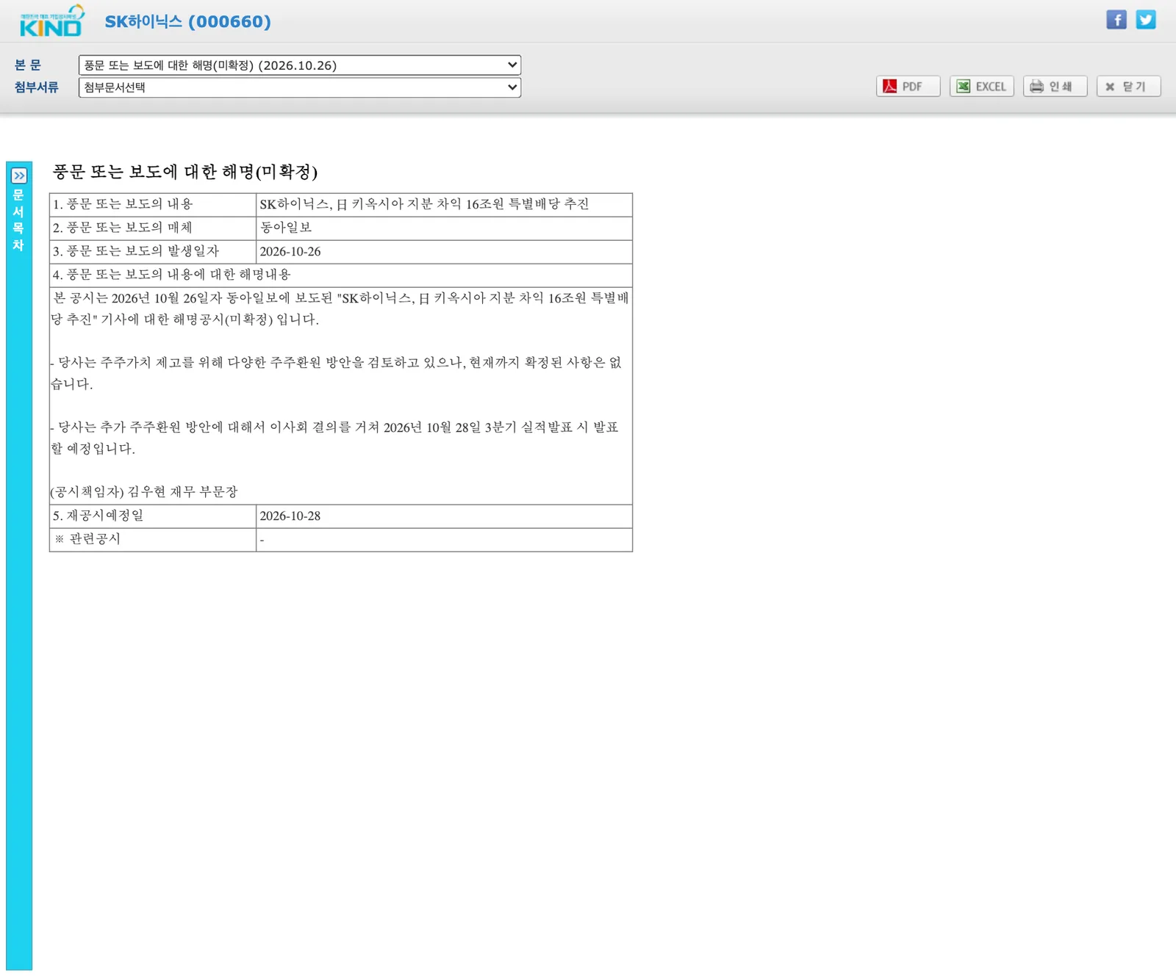Close the viewer with 닫기 button
1176x979 pixels.
coord(1128,87)
